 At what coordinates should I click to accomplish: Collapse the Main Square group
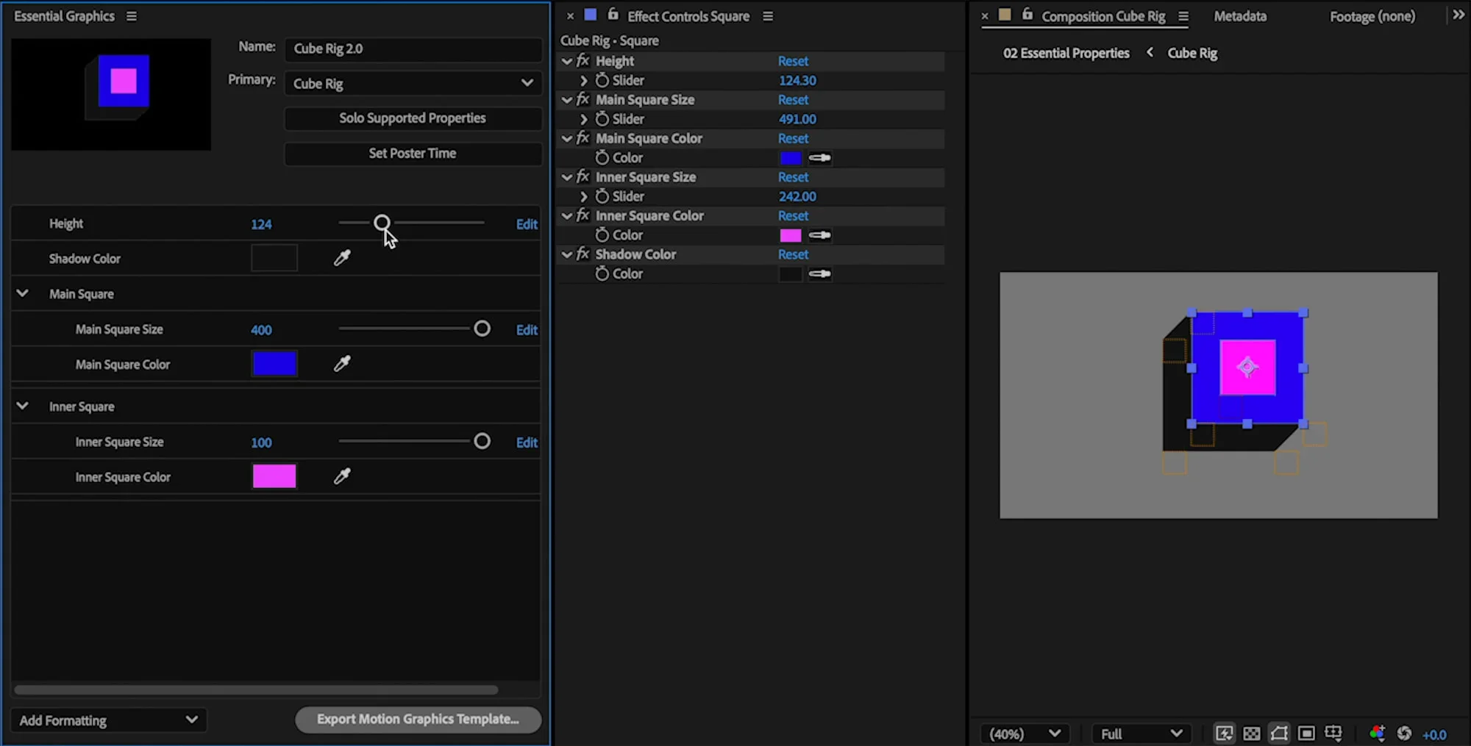point(23,293)
